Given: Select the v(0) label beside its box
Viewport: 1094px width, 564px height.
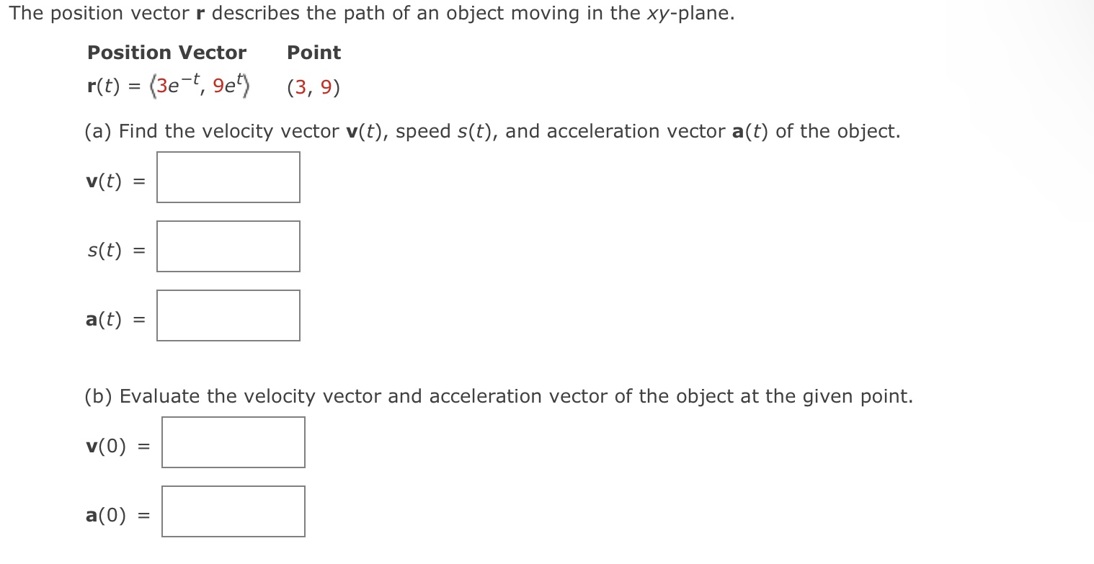Looking at the screenshot, I should (x=106, y=447).
